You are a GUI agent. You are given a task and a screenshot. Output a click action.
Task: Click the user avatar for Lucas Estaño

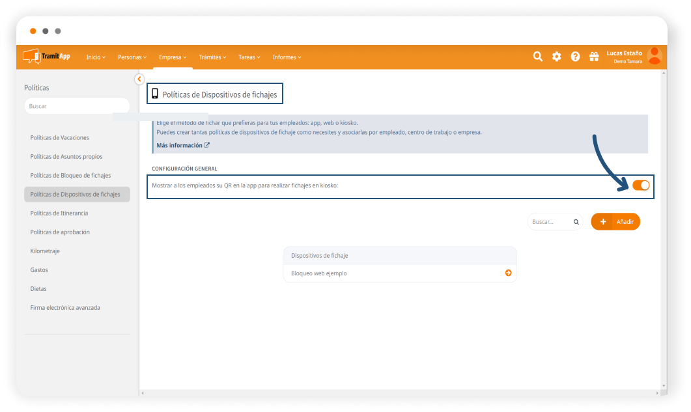655,57
